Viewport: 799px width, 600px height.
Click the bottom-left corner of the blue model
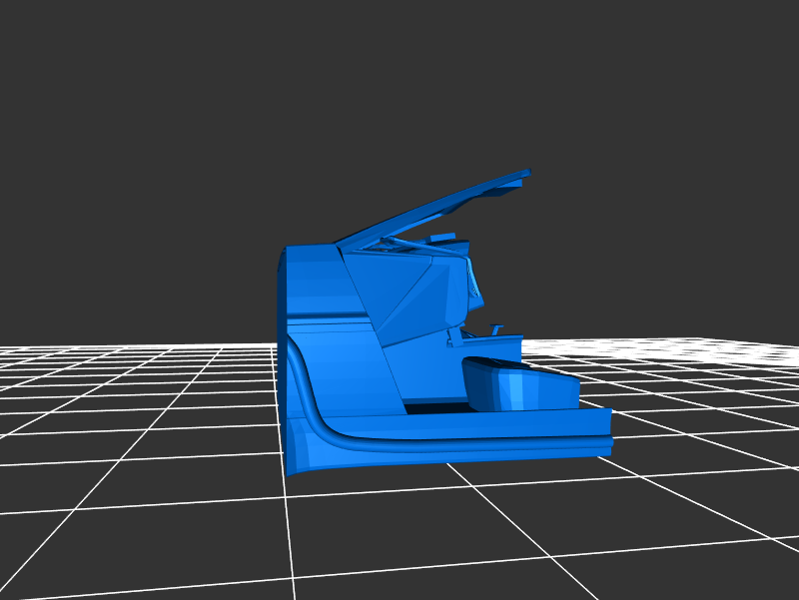[289, 469]
